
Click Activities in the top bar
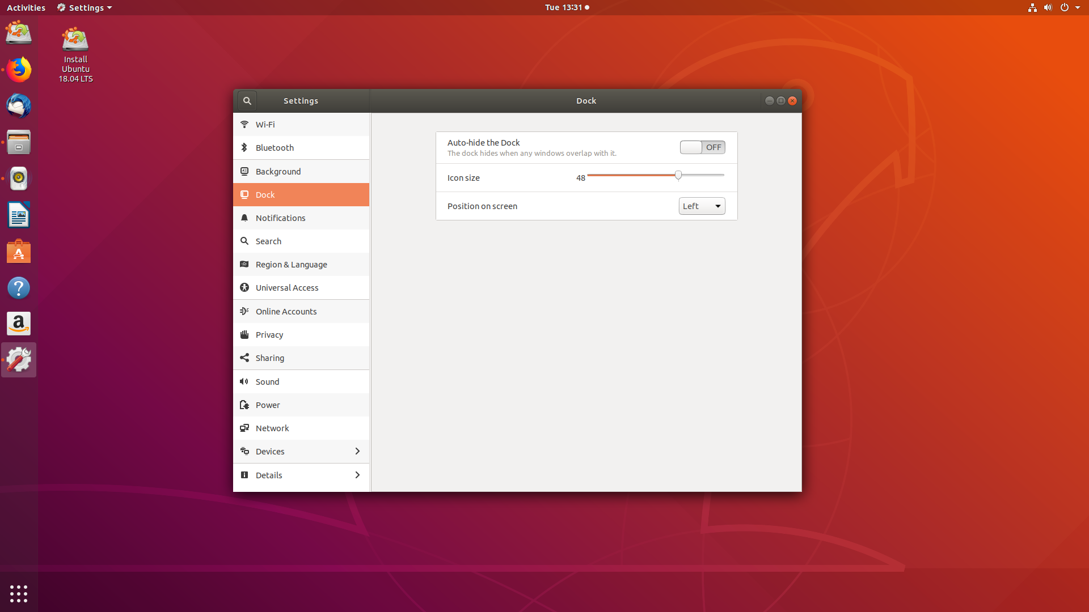pyautogui.click(x=26, y=7)
